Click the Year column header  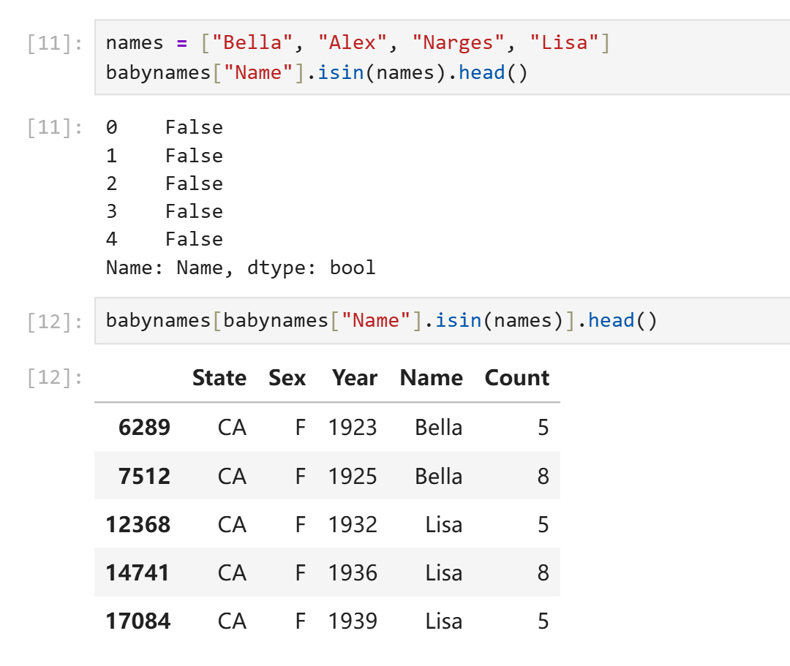coord(354,378)
